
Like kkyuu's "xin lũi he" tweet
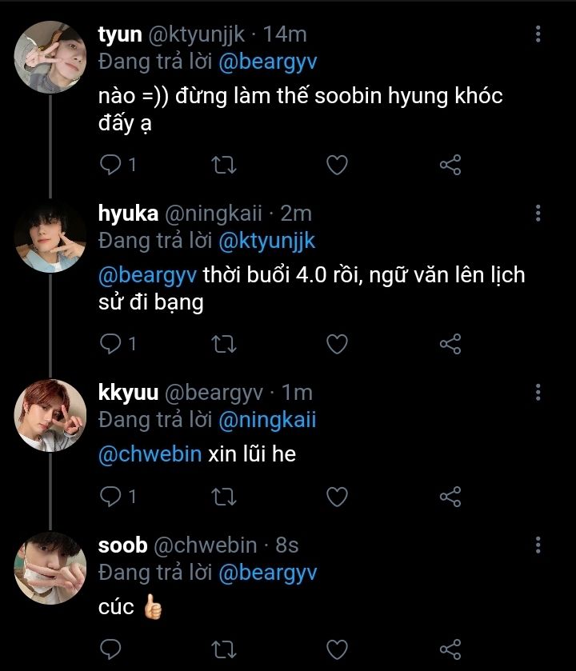[x=338, y=497]
